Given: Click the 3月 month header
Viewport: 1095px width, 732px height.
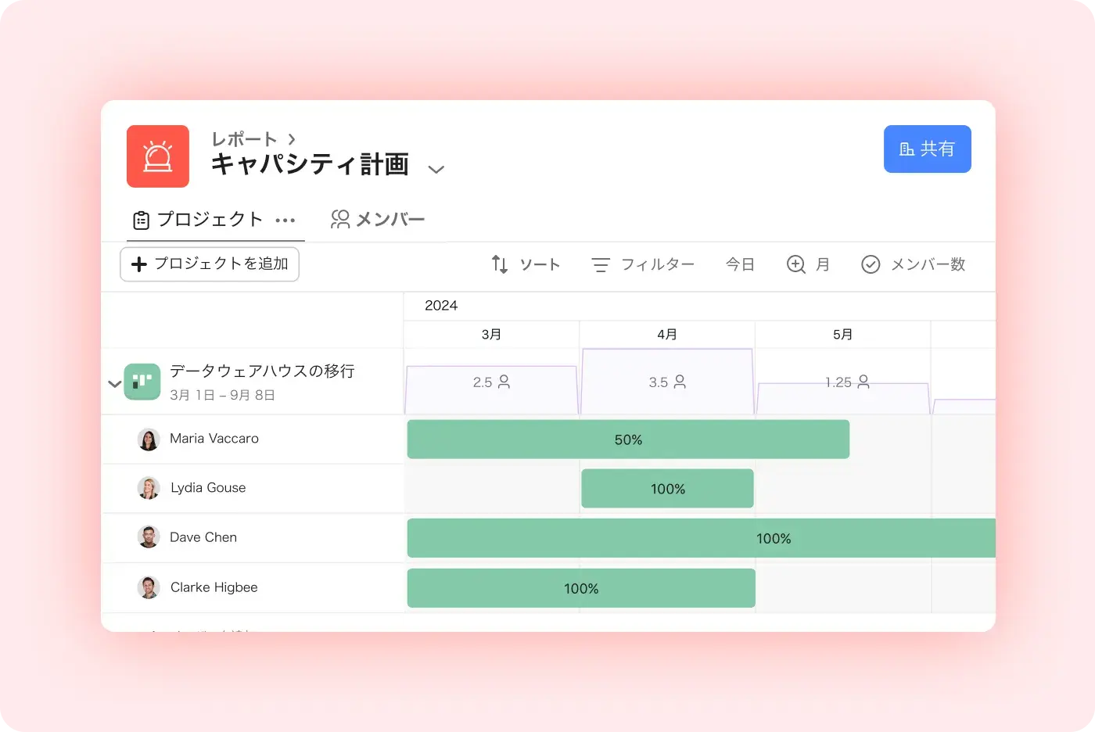Looking at the screenshot, I should tap(491, 335).
